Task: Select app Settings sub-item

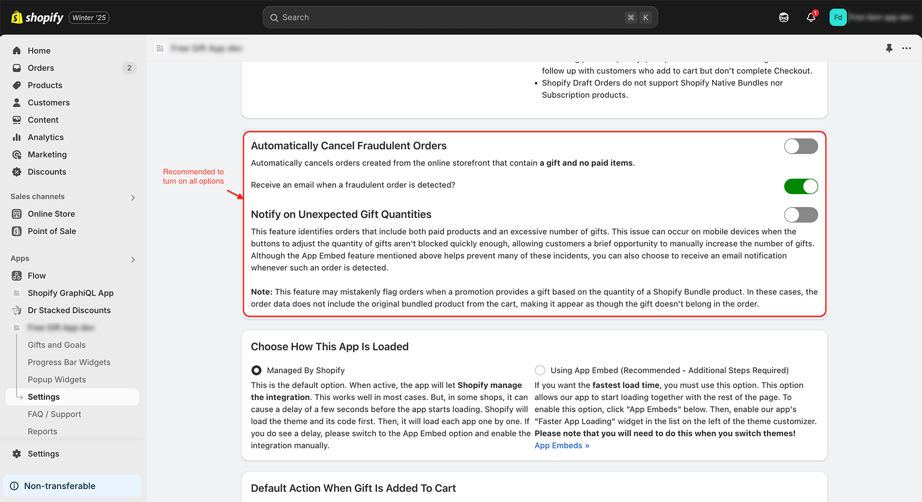Action: (x=72, y=397)
